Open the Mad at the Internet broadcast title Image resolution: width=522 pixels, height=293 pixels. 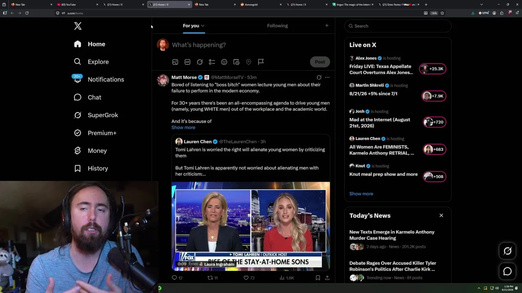(380, 122)
